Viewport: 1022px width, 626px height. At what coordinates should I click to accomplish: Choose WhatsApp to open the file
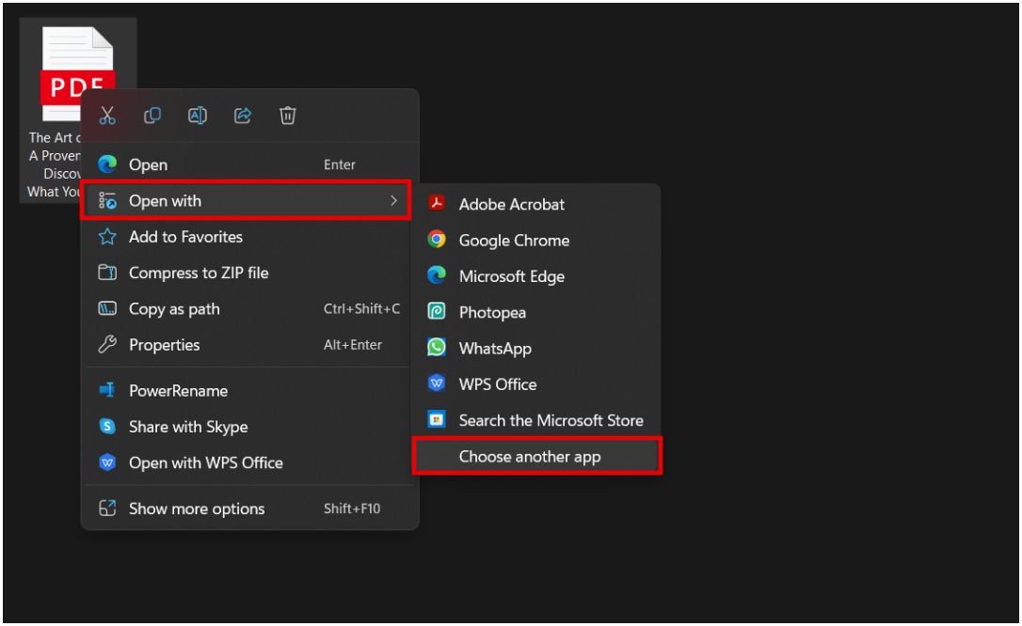tap(495, 348)
